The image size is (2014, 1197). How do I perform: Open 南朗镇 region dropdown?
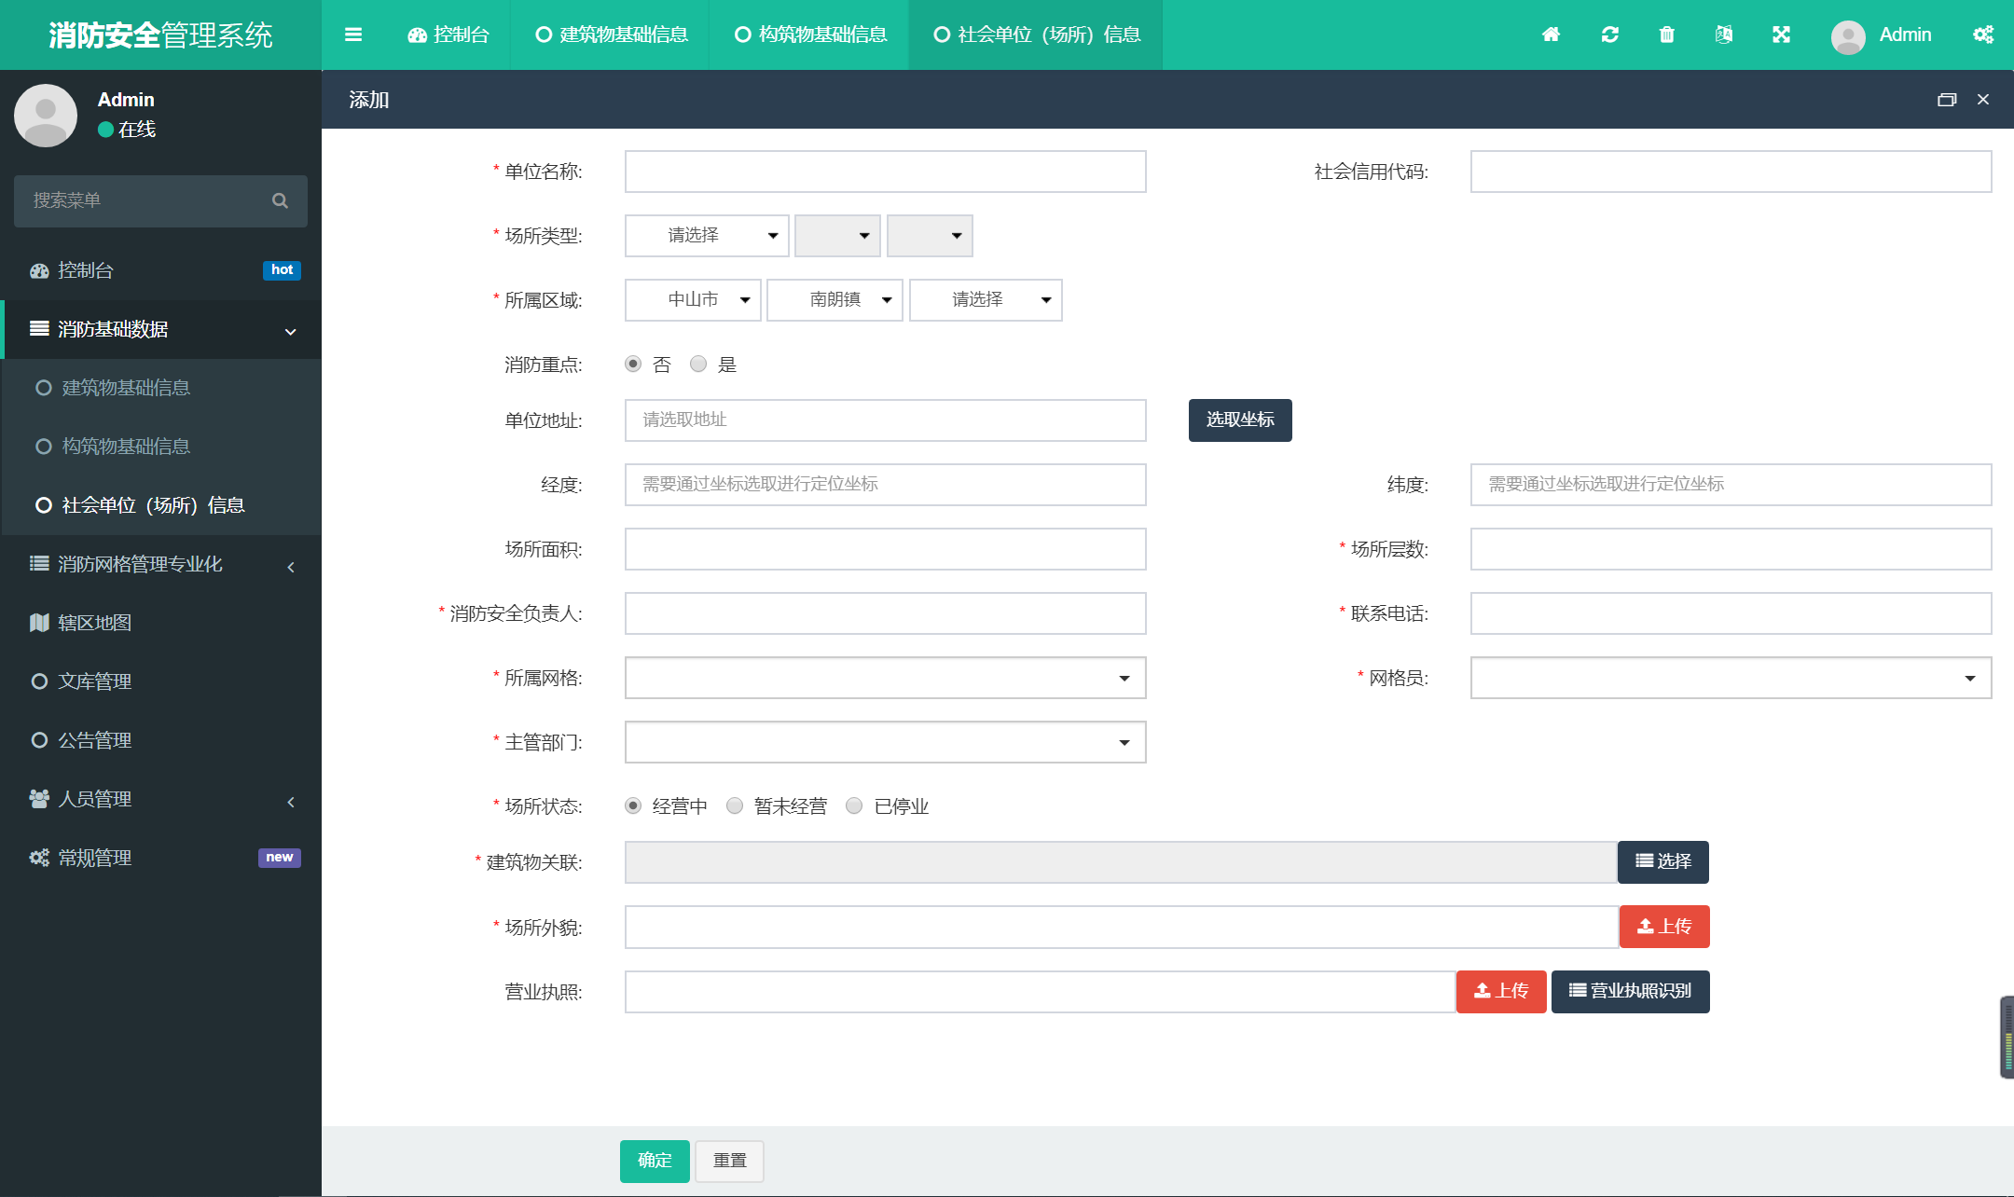[x=835, y=300]
